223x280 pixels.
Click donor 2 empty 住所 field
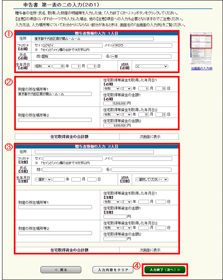pyautogui.click(x=94, y=152)
